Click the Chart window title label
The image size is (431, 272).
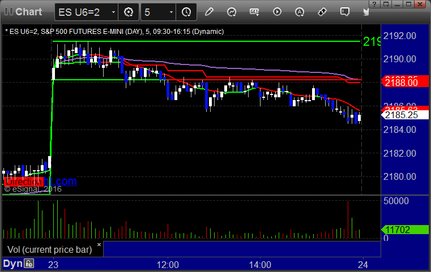point(28,12)
